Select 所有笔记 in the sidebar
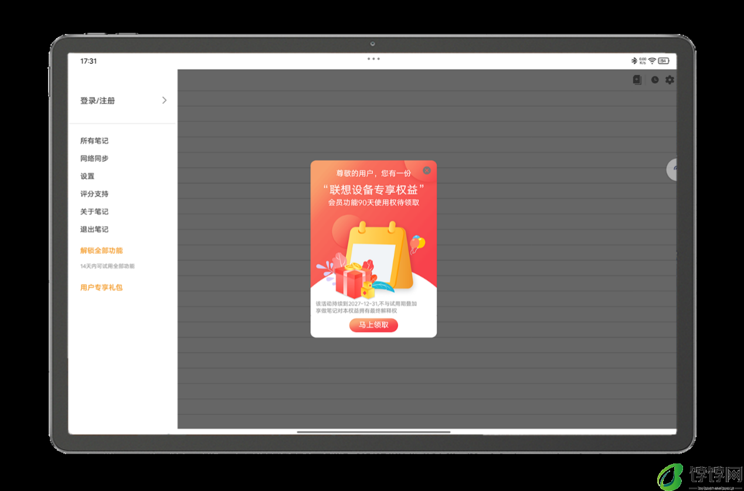 pyautogui.click(x=94, y=141)
